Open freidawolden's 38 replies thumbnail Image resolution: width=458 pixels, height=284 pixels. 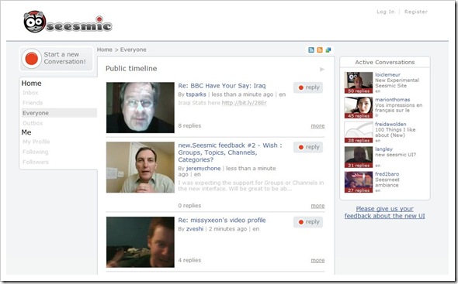[x=359, y=132]
